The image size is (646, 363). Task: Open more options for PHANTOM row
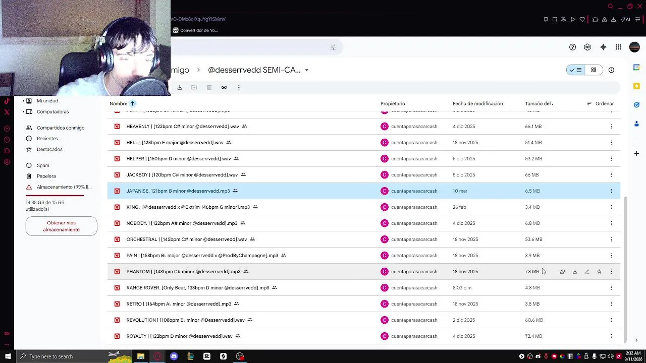click(611, 272)
